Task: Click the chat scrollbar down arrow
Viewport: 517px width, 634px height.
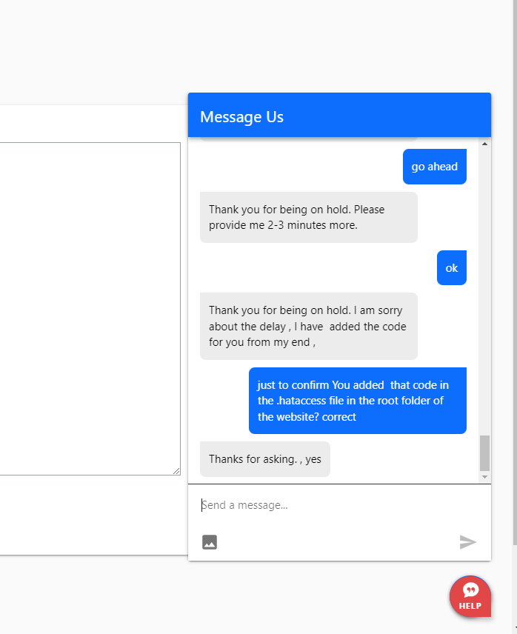Action: [x=484, y=477]
